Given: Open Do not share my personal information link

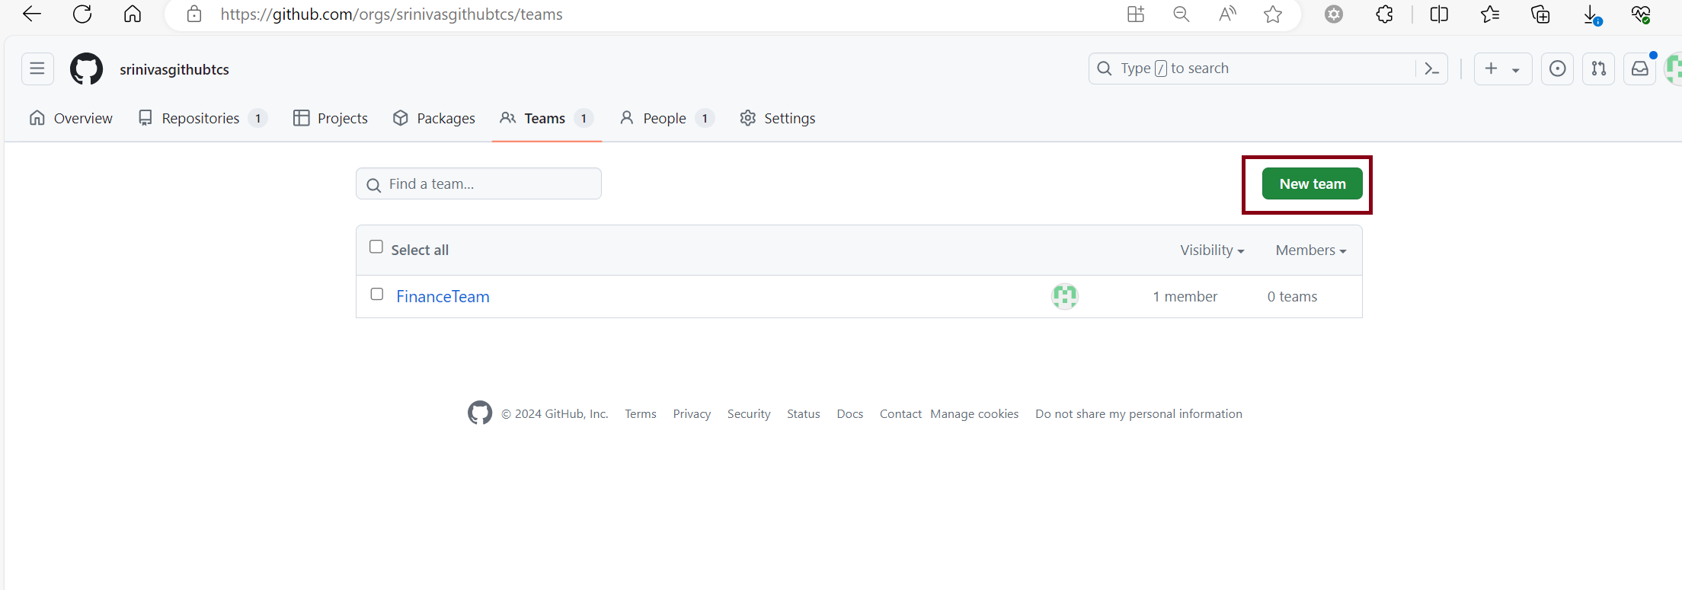Looking at the screenshot, I should [x=1139, y=413].
